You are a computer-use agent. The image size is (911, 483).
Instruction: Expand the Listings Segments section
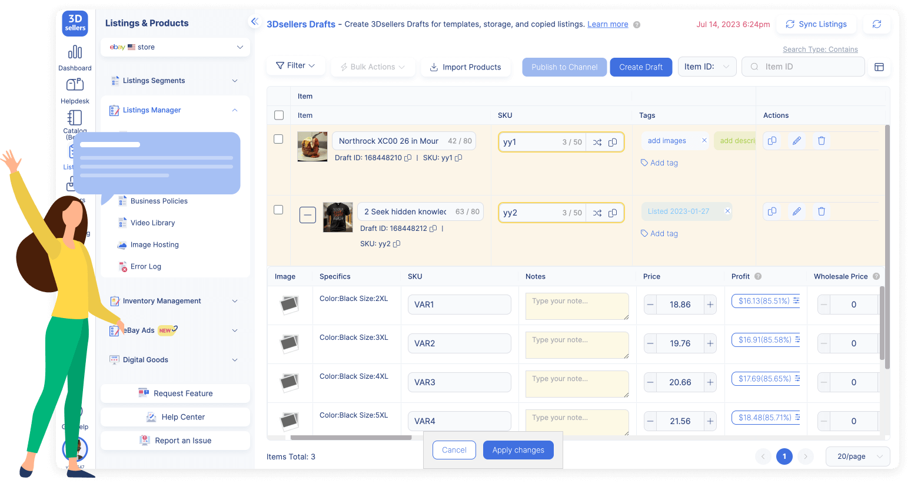[x=175, y=80]
